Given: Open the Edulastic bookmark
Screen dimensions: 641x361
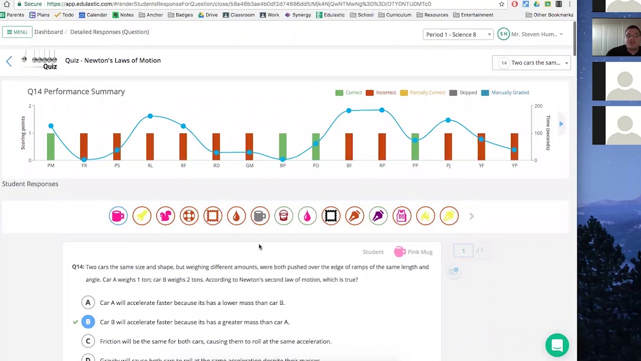Looking at the screenshot, I should coord(330,15).
